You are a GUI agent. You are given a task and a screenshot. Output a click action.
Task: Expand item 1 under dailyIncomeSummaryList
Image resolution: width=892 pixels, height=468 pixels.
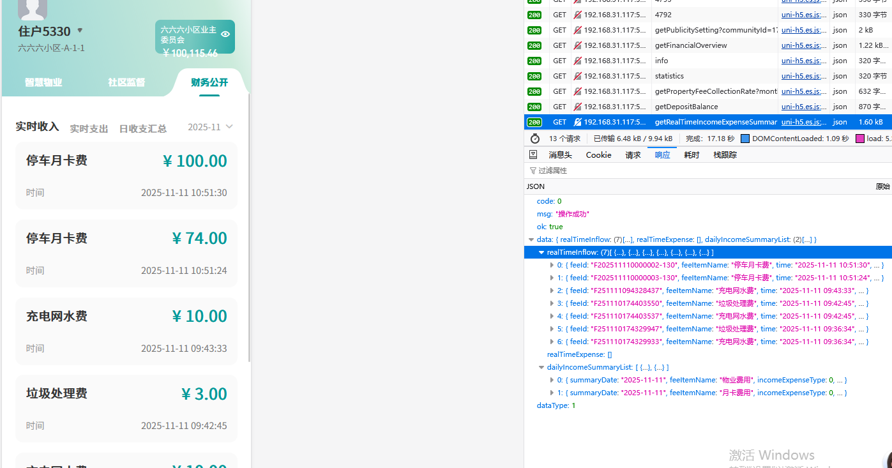click(553, 392)
